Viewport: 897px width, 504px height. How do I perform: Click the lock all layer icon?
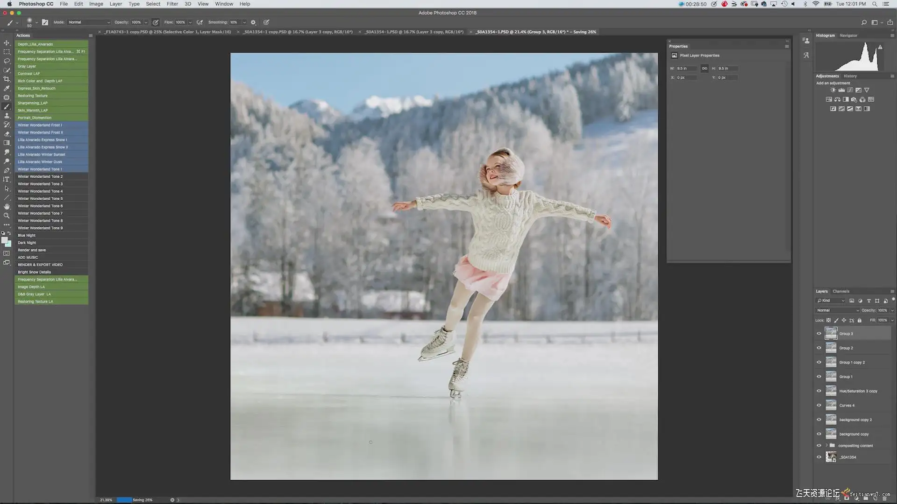coord(859,320)
